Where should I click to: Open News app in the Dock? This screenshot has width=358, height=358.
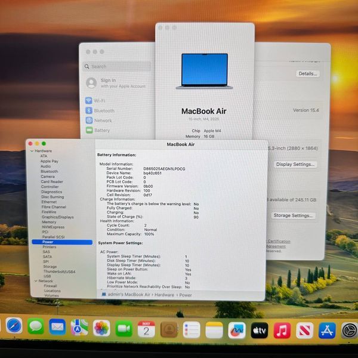point(304,331)
